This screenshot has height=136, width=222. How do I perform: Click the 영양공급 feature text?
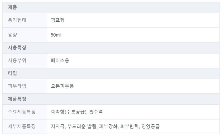tap(150, 126)
